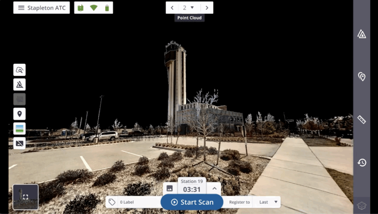Toggle the dimmed point cloud layer
Viewport: 378px width, 214px height.
(19, 99)
